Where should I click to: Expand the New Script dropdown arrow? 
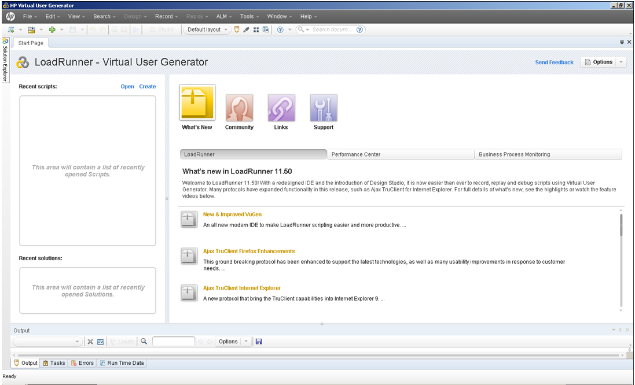click(x=20, y=29)
